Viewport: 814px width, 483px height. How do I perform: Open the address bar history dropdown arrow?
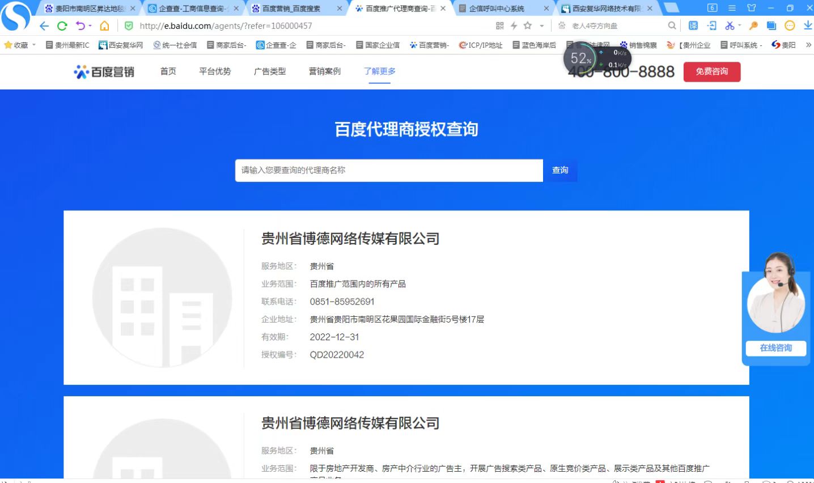click(541, 26)
